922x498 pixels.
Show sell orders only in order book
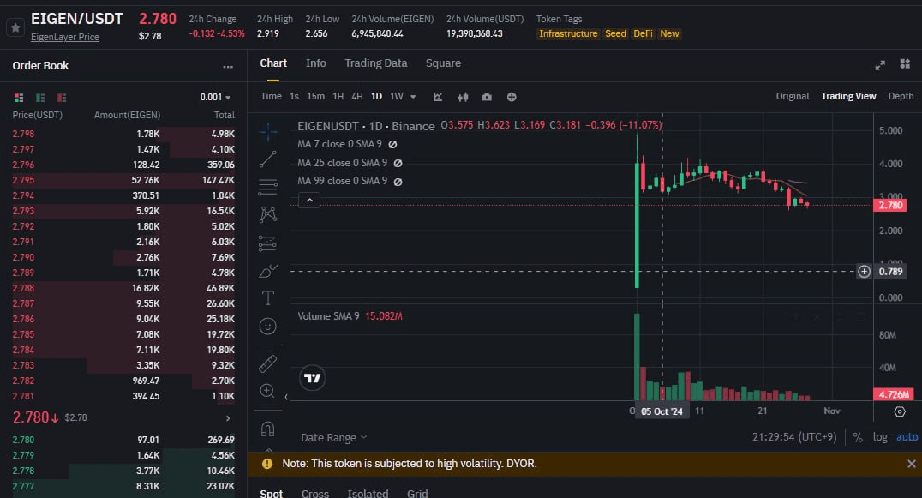pyautogui.click(x=61, y=98)
